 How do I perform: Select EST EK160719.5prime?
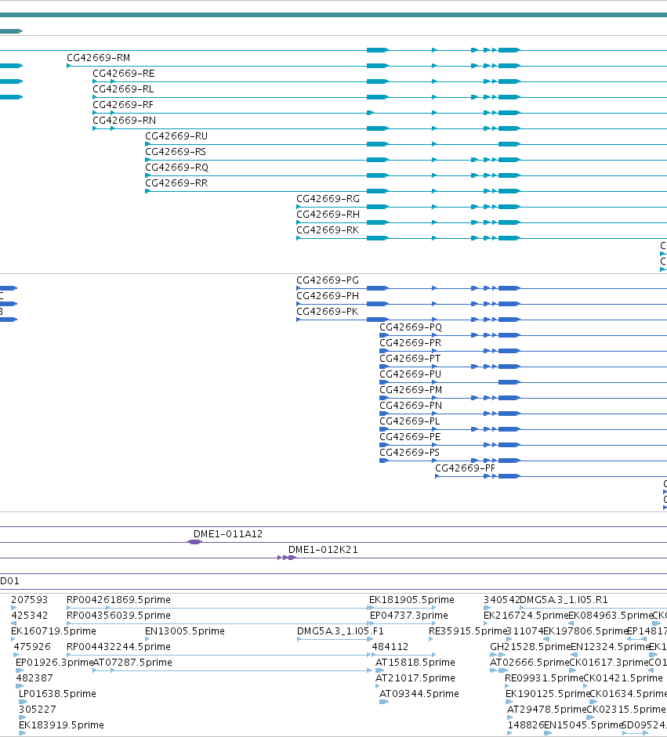(x=53, y=631)
